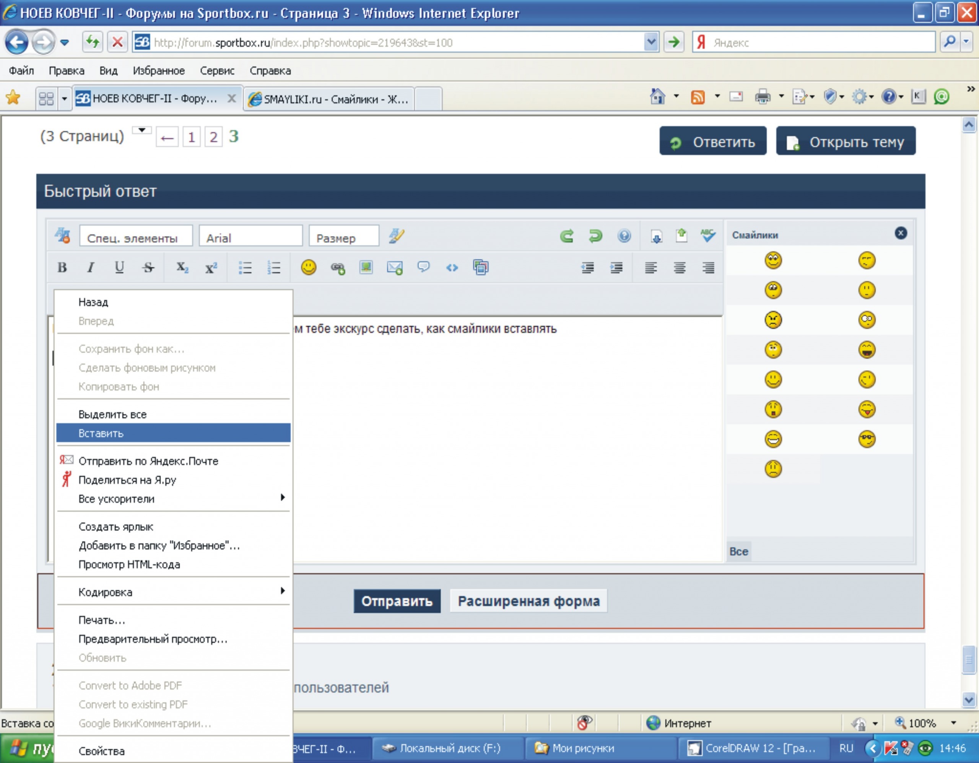Open the smiley emoticon inserter
The width and height of the screenshot is (979, 763).
[308, 268]
